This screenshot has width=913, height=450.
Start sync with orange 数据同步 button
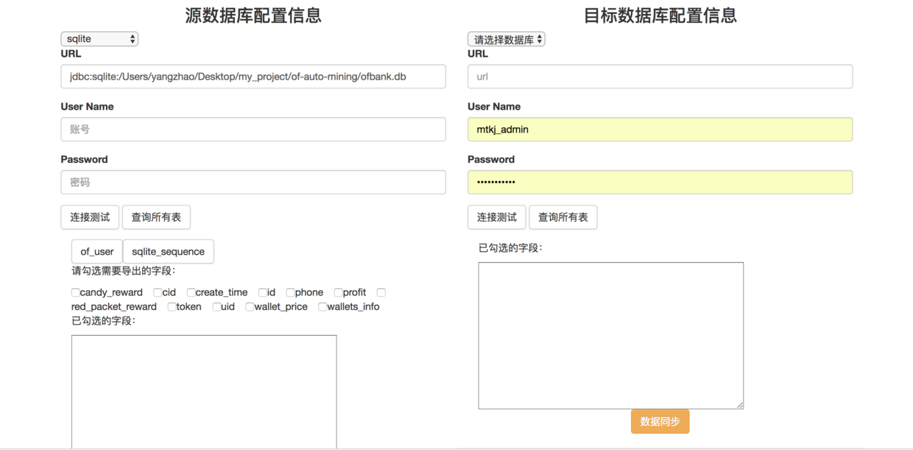660,421
